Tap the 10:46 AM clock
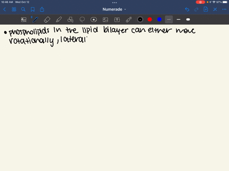The image size is (229, 171). (x=7, y=2)
